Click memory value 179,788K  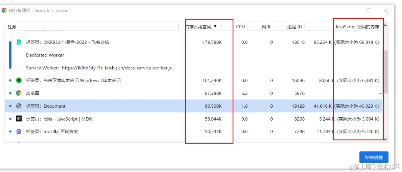(212, 42)
